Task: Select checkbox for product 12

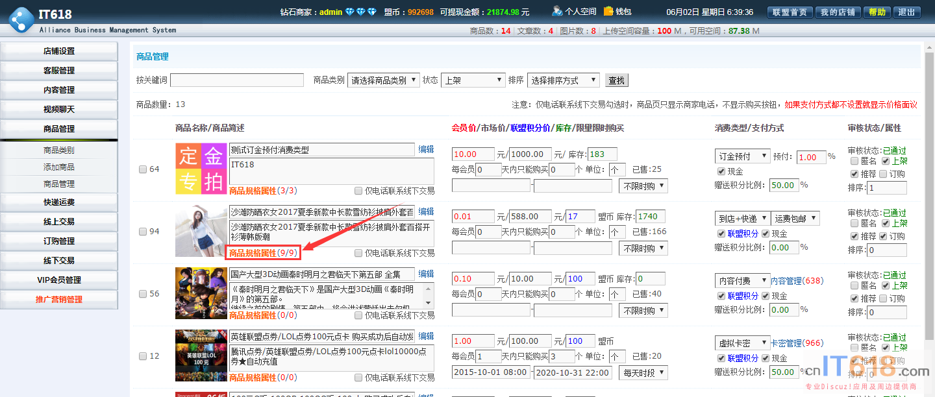Action: (x=143, y=356)
